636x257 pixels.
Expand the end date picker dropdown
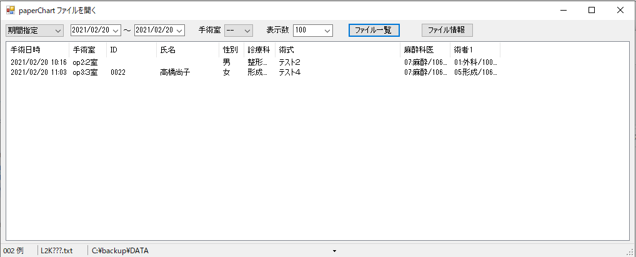click(179, 31)
